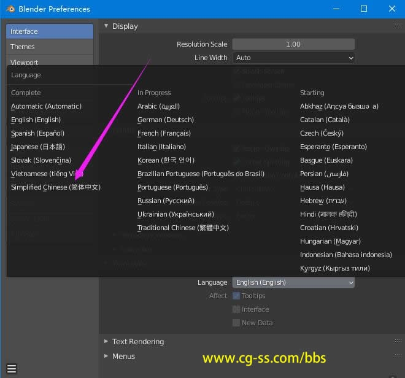Click the Resolution Scale value field

293,44
